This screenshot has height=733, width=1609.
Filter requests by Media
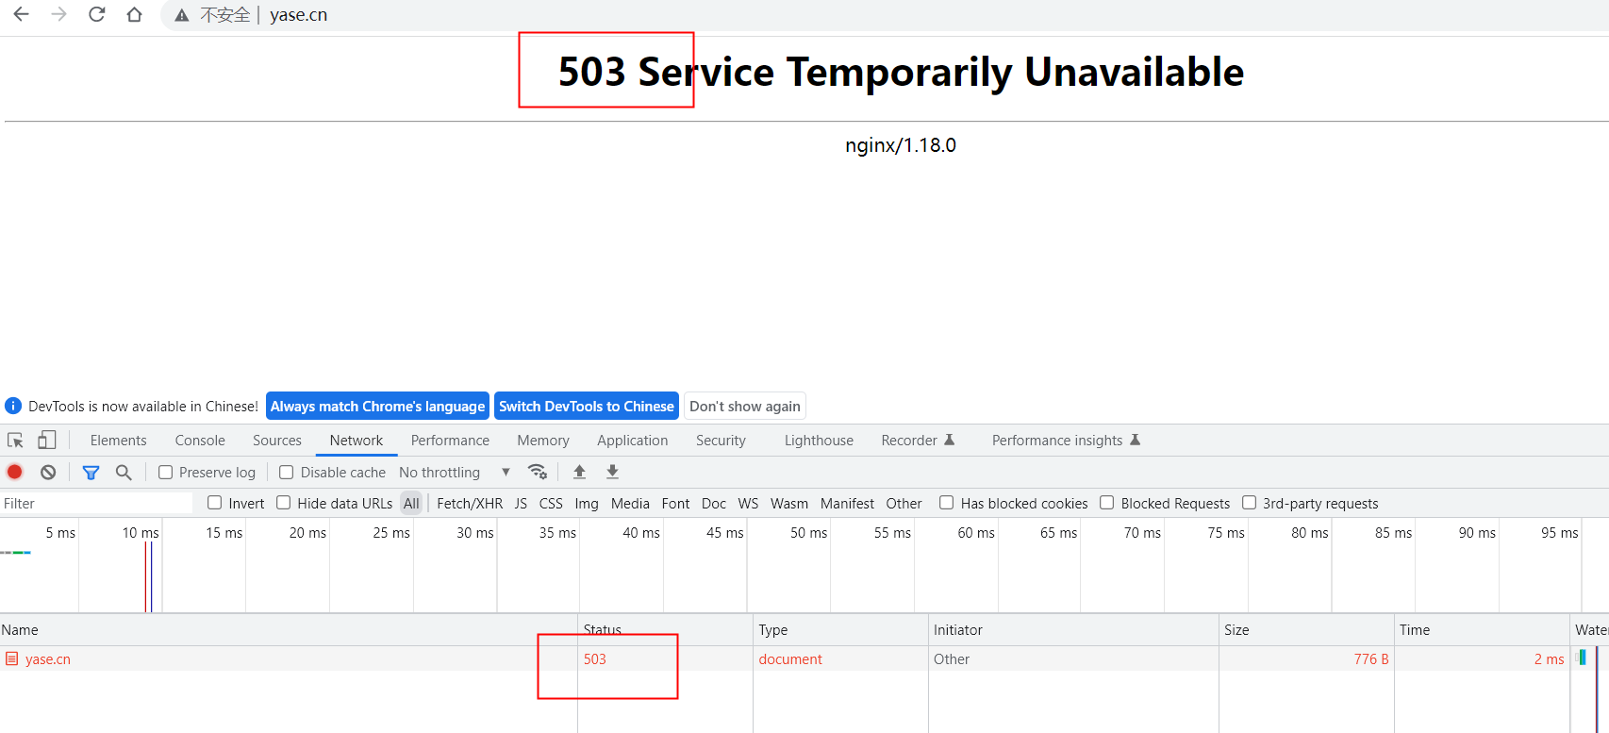coord(630,504)
